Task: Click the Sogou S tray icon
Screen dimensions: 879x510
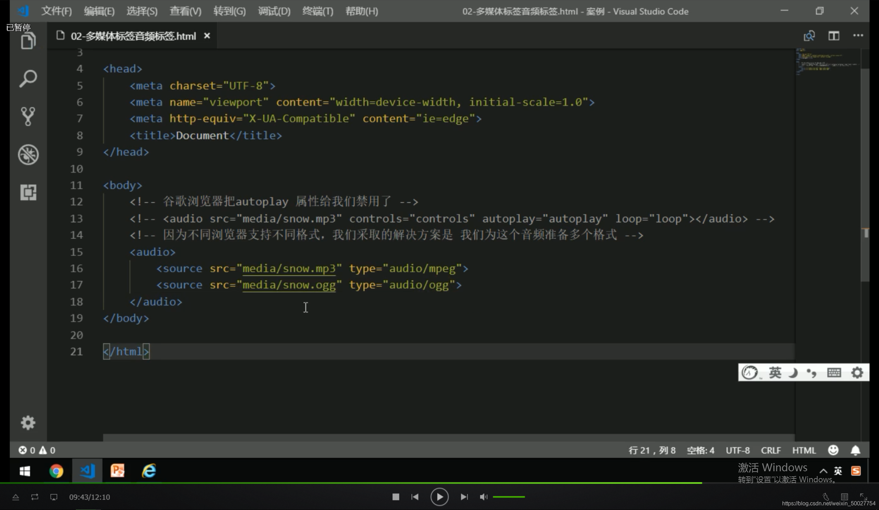Action: (x=856, y=471)
